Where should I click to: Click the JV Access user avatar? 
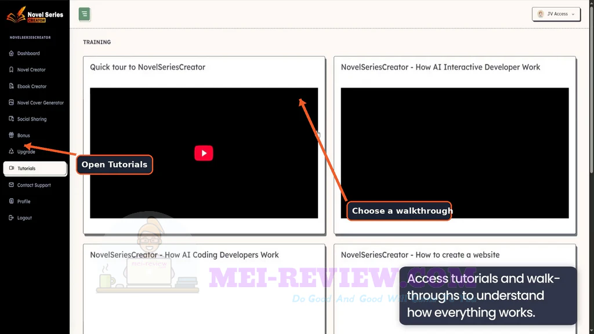tap(541, 14)
